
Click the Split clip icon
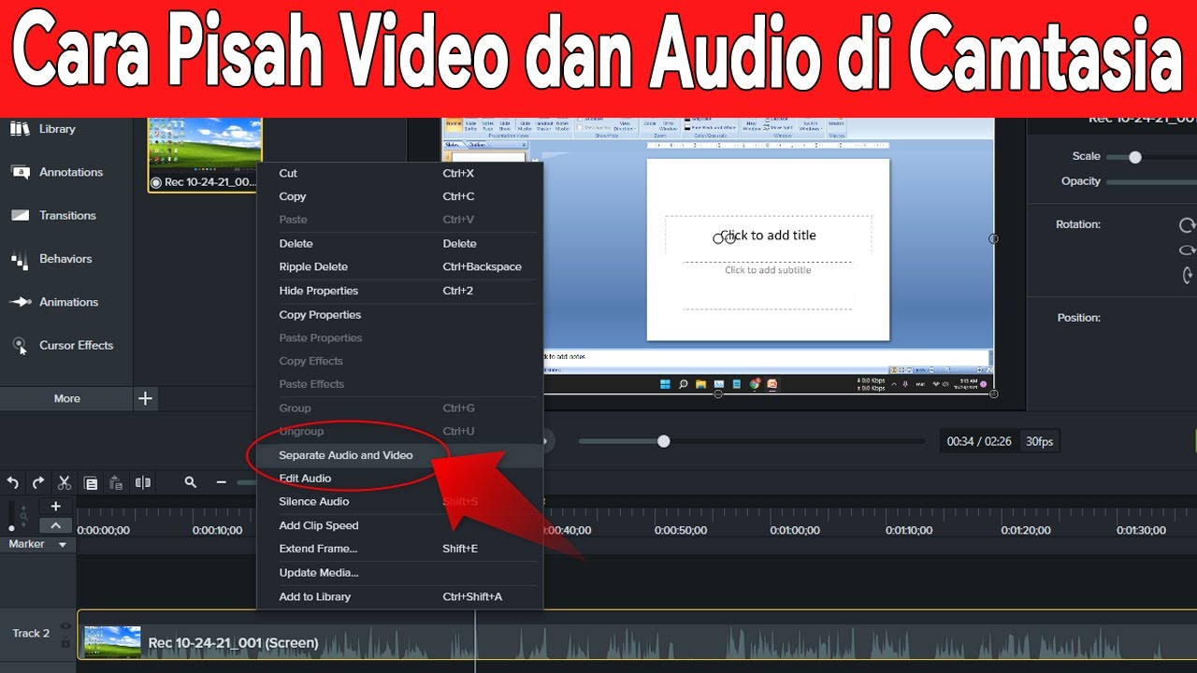pos(143,482)
